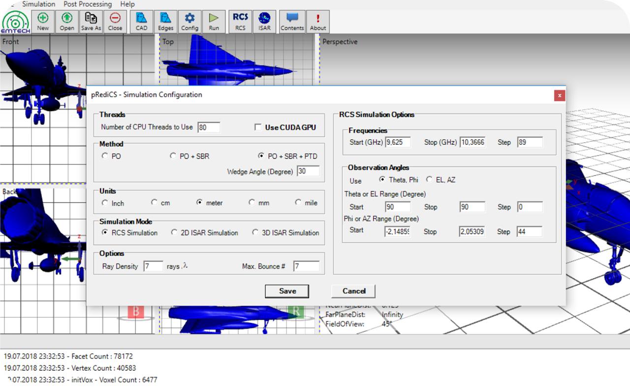Click the About toolbar icon

318,22
